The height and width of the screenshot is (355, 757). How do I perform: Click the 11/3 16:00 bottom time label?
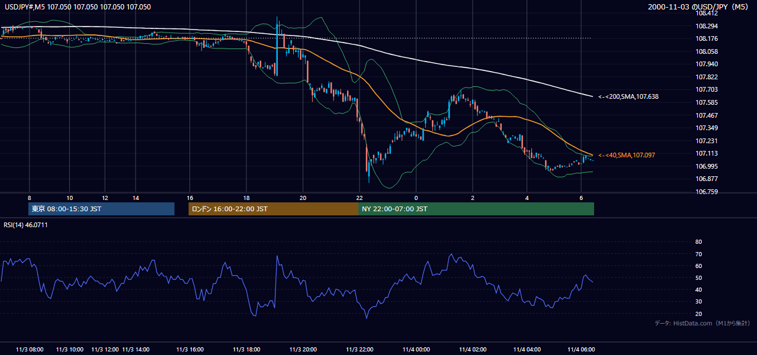pyautogui.click(x=190, y=350)
